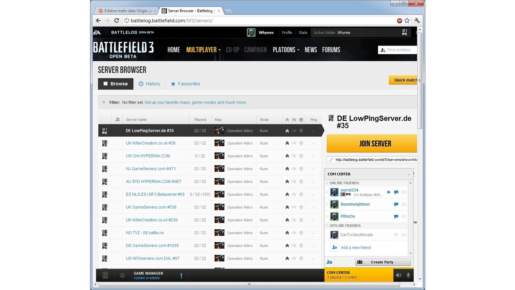Switch to History tab
Viewport: 515px width, 290px height.
(x=149, y=84)
